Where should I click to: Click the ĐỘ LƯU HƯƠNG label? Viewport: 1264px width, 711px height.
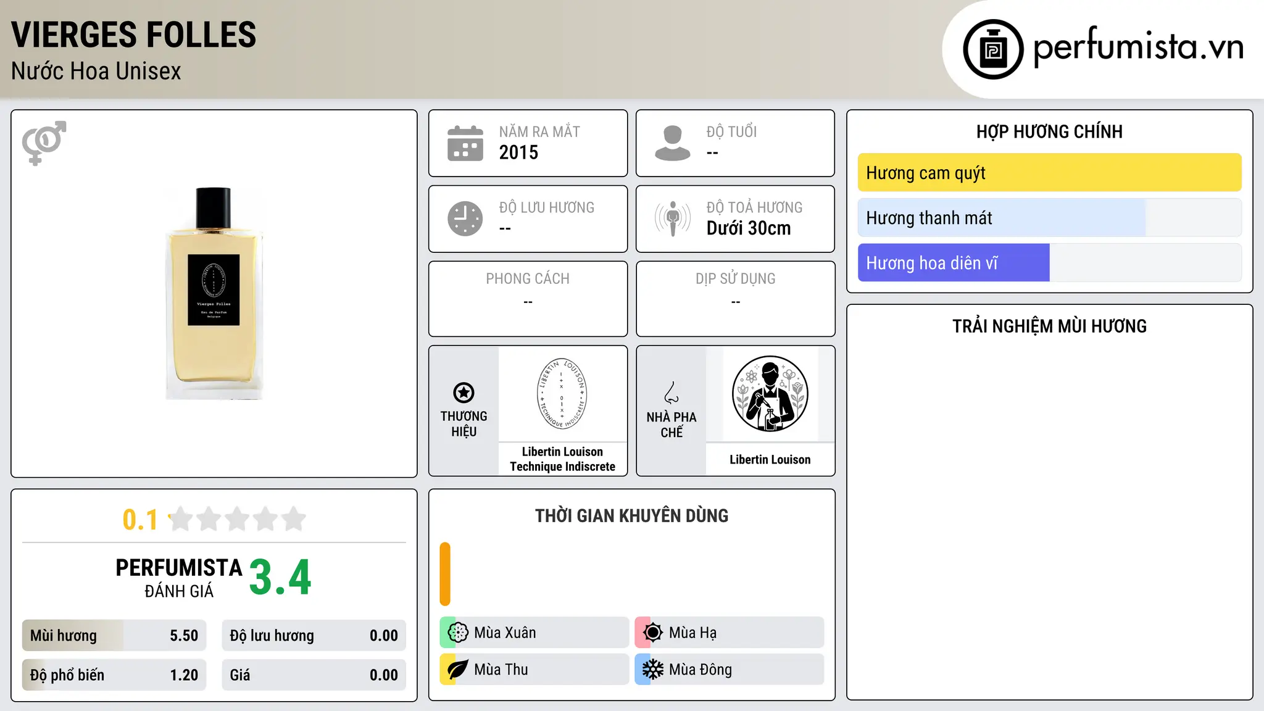547,207
